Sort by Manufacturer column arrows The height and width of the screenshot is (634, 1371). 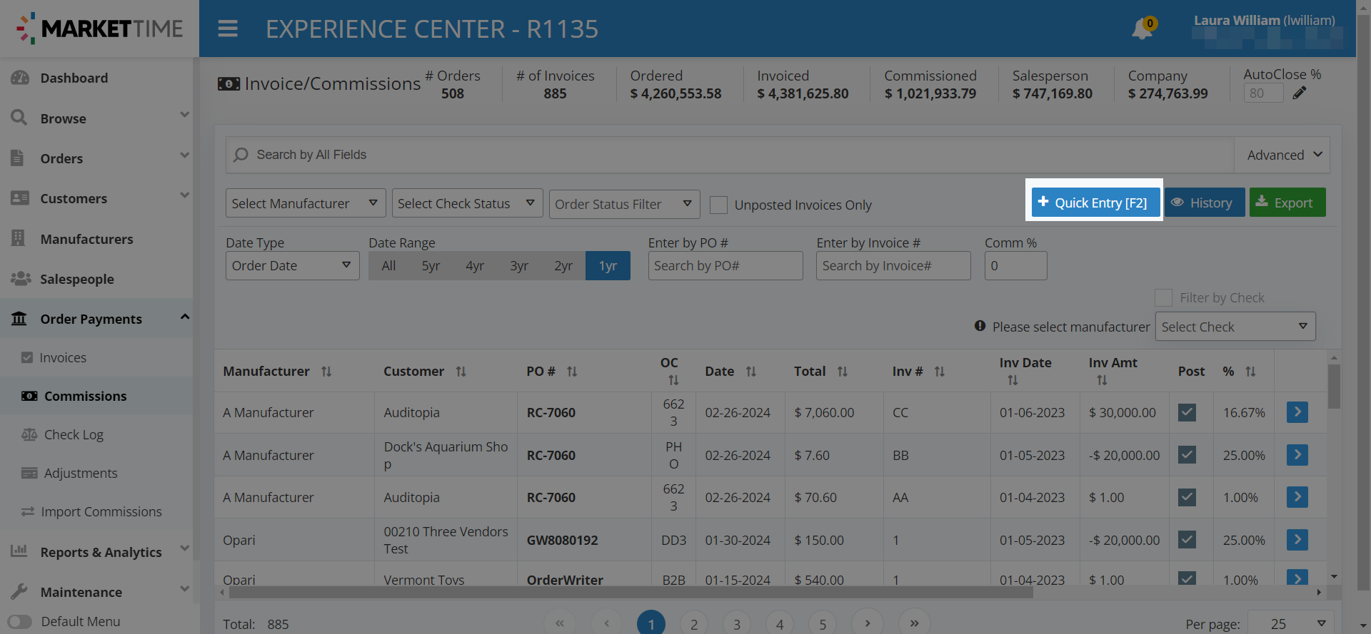(326, 372)
